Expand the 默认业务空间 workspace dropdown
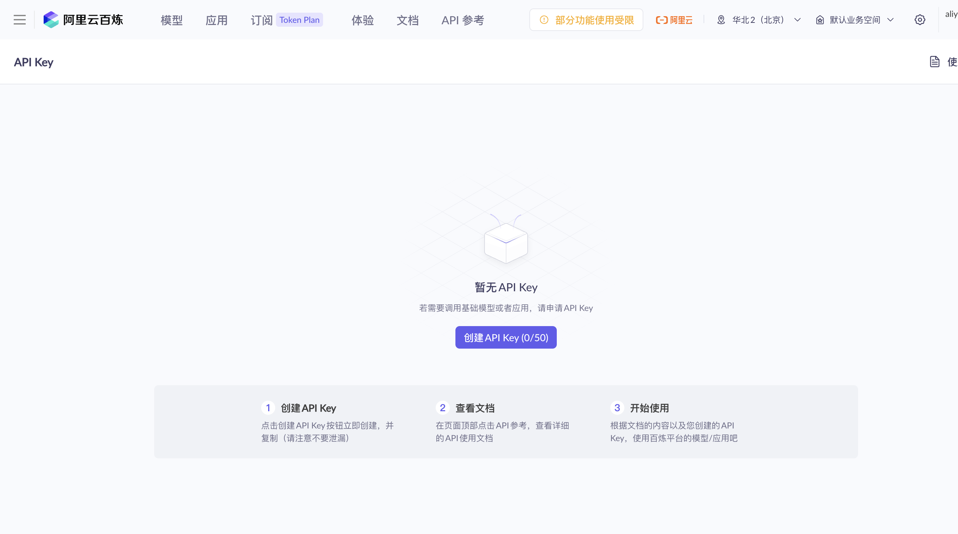Viewport: 958px width, 534px height. click(x=855, y=20)
